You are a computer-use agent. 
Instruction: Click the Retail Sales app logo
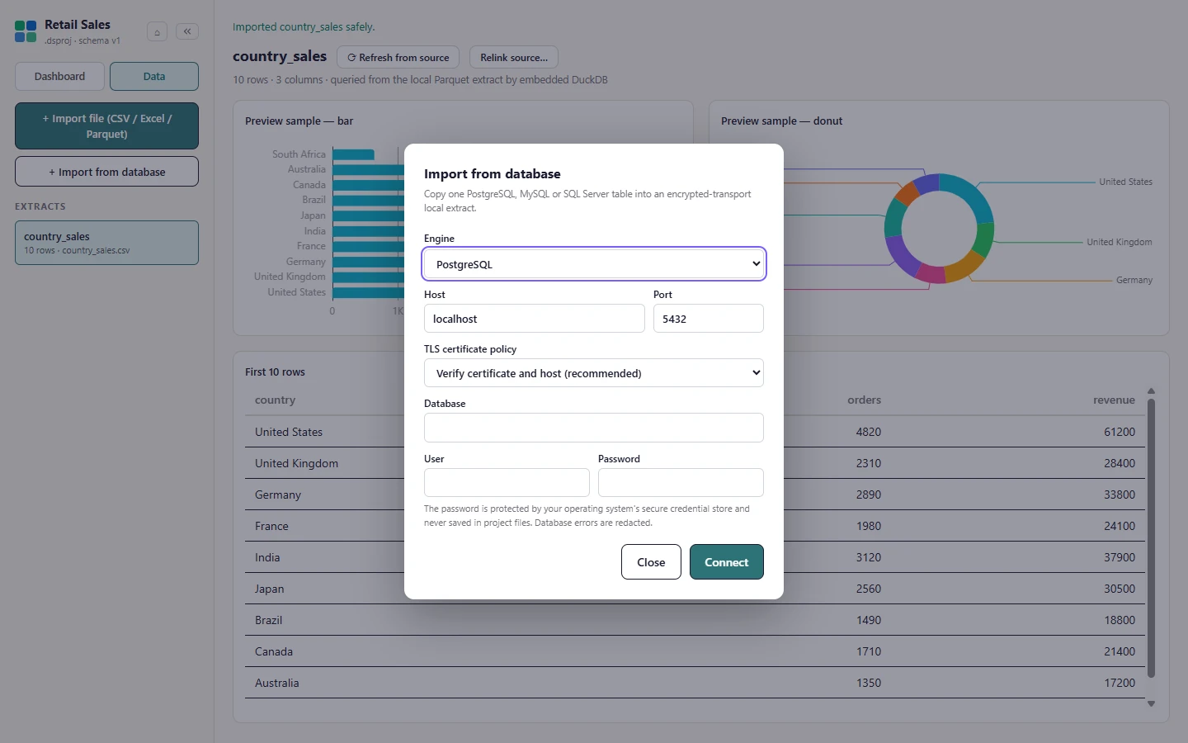point(26,31)
